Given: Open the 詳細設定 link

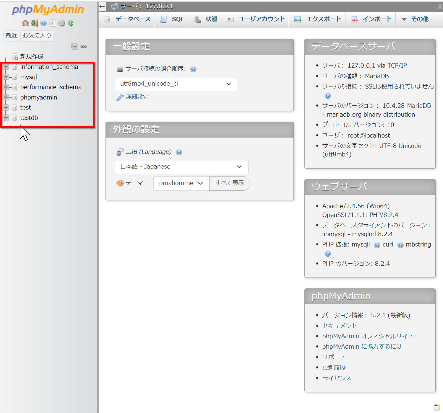Looking at the screenshot, I should [137, 97].
